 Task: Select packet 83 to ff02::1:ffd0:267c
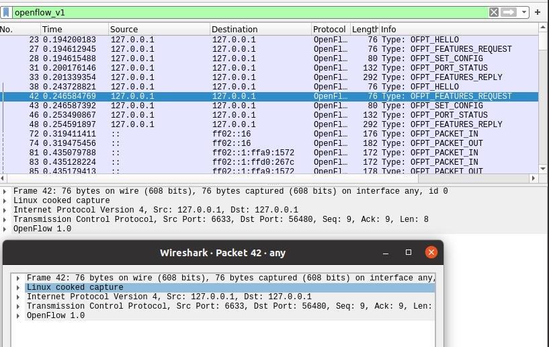click(x=269, y=163)
